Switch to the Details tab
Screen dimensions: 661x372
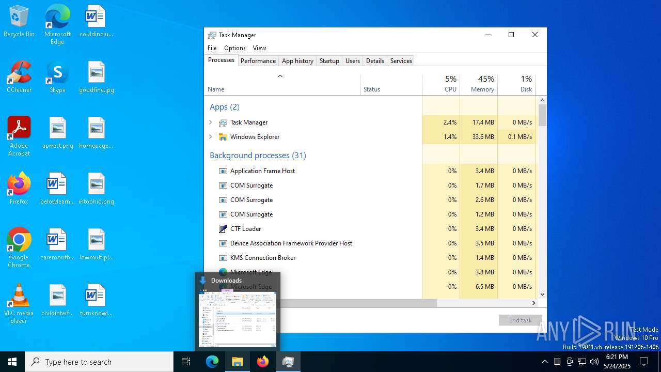click(x=375, y=61)
